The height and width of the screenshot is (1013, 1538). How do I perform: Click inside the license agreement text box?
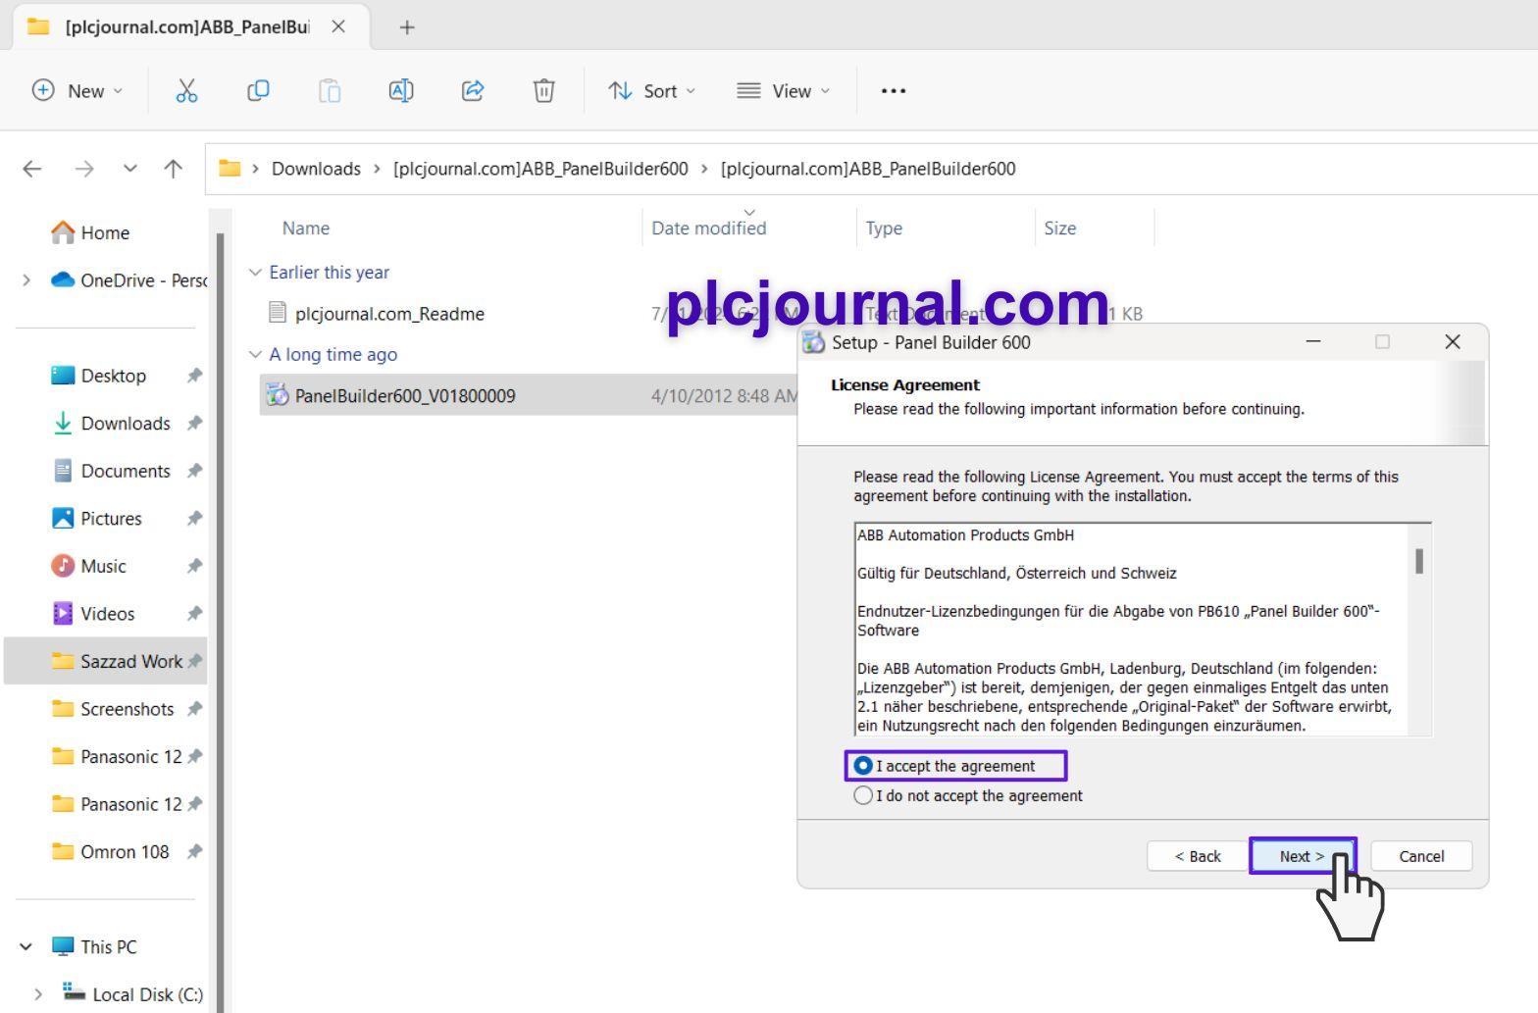pyautogui.click(x=1132, y=630)
